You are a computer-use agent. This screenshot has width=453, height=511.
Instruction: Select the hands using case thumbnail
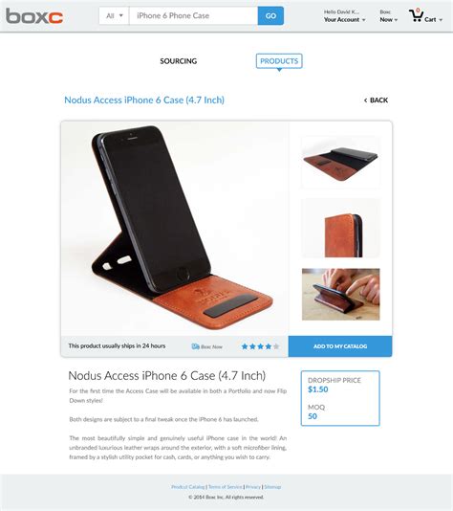[x=341, y=295]
